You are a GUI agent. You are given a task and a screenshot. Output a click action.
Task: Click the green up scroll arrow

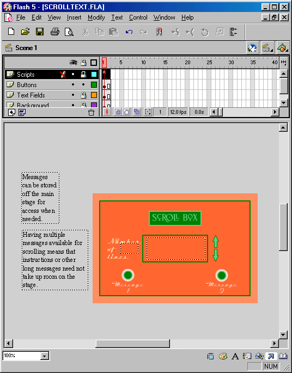215,242
